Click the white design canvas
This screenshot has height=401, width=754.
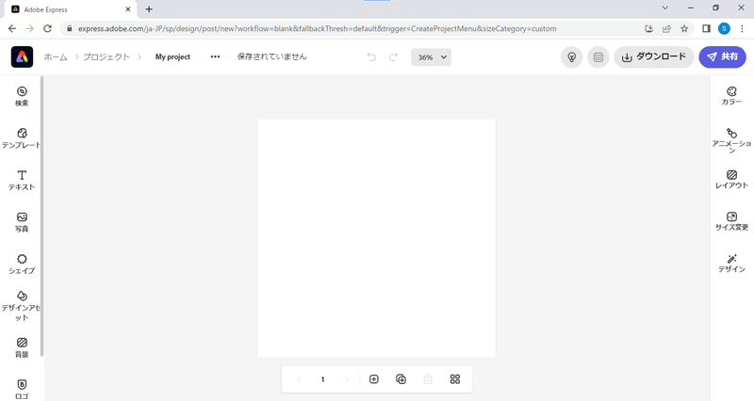[x=376, y=238]
